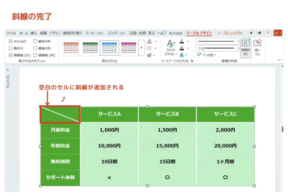Screen dimensions: 288x196
Task: Open the WordArt styles dialog launcher
Action: point(192,61)
